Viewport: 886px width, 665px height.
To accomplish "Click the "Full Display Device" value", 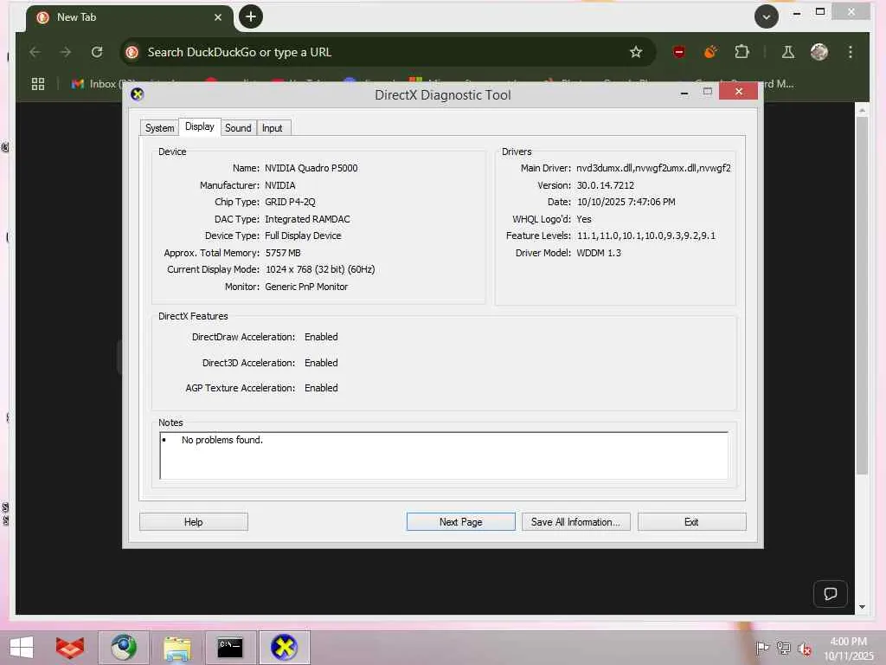I will tap(303, 236).
